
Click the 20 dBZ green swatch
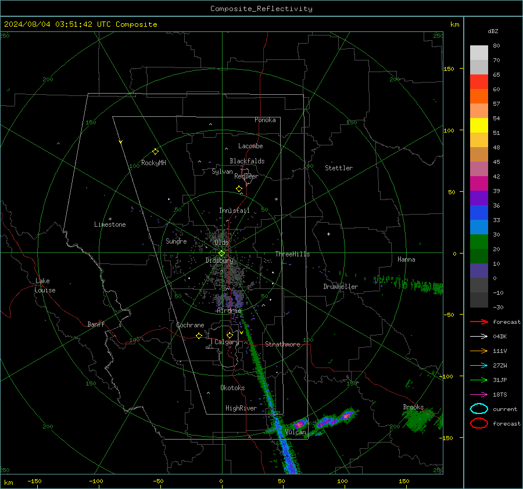pyautogui.click(x=479, y=241)
